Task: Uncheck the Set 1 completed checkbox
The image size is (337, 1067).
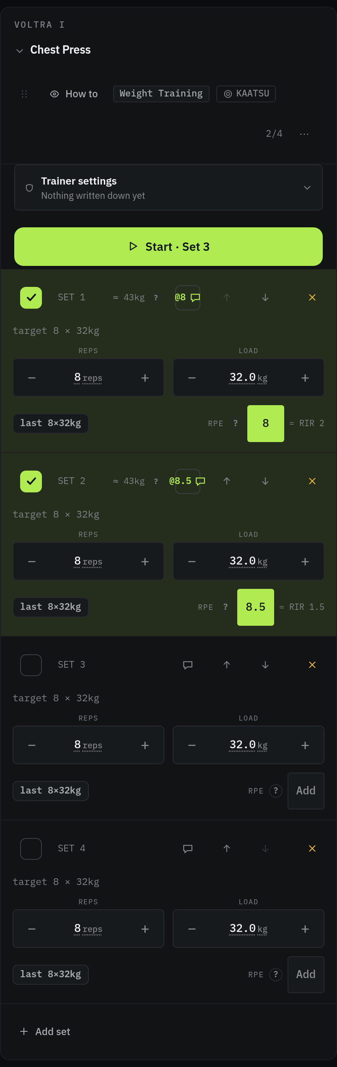Action: click(31, 298)
